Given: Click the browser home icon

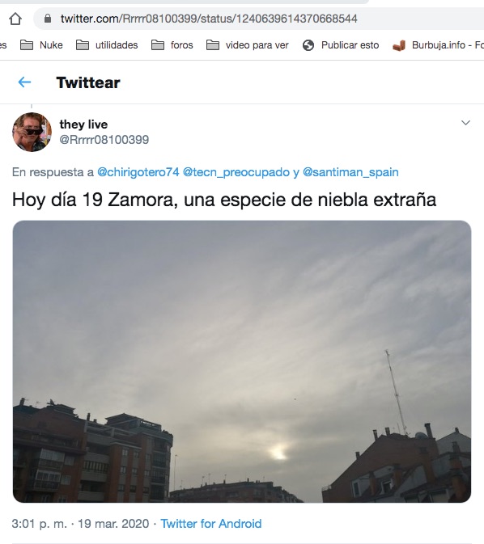Looking at the screenshot, I should 15,19.
